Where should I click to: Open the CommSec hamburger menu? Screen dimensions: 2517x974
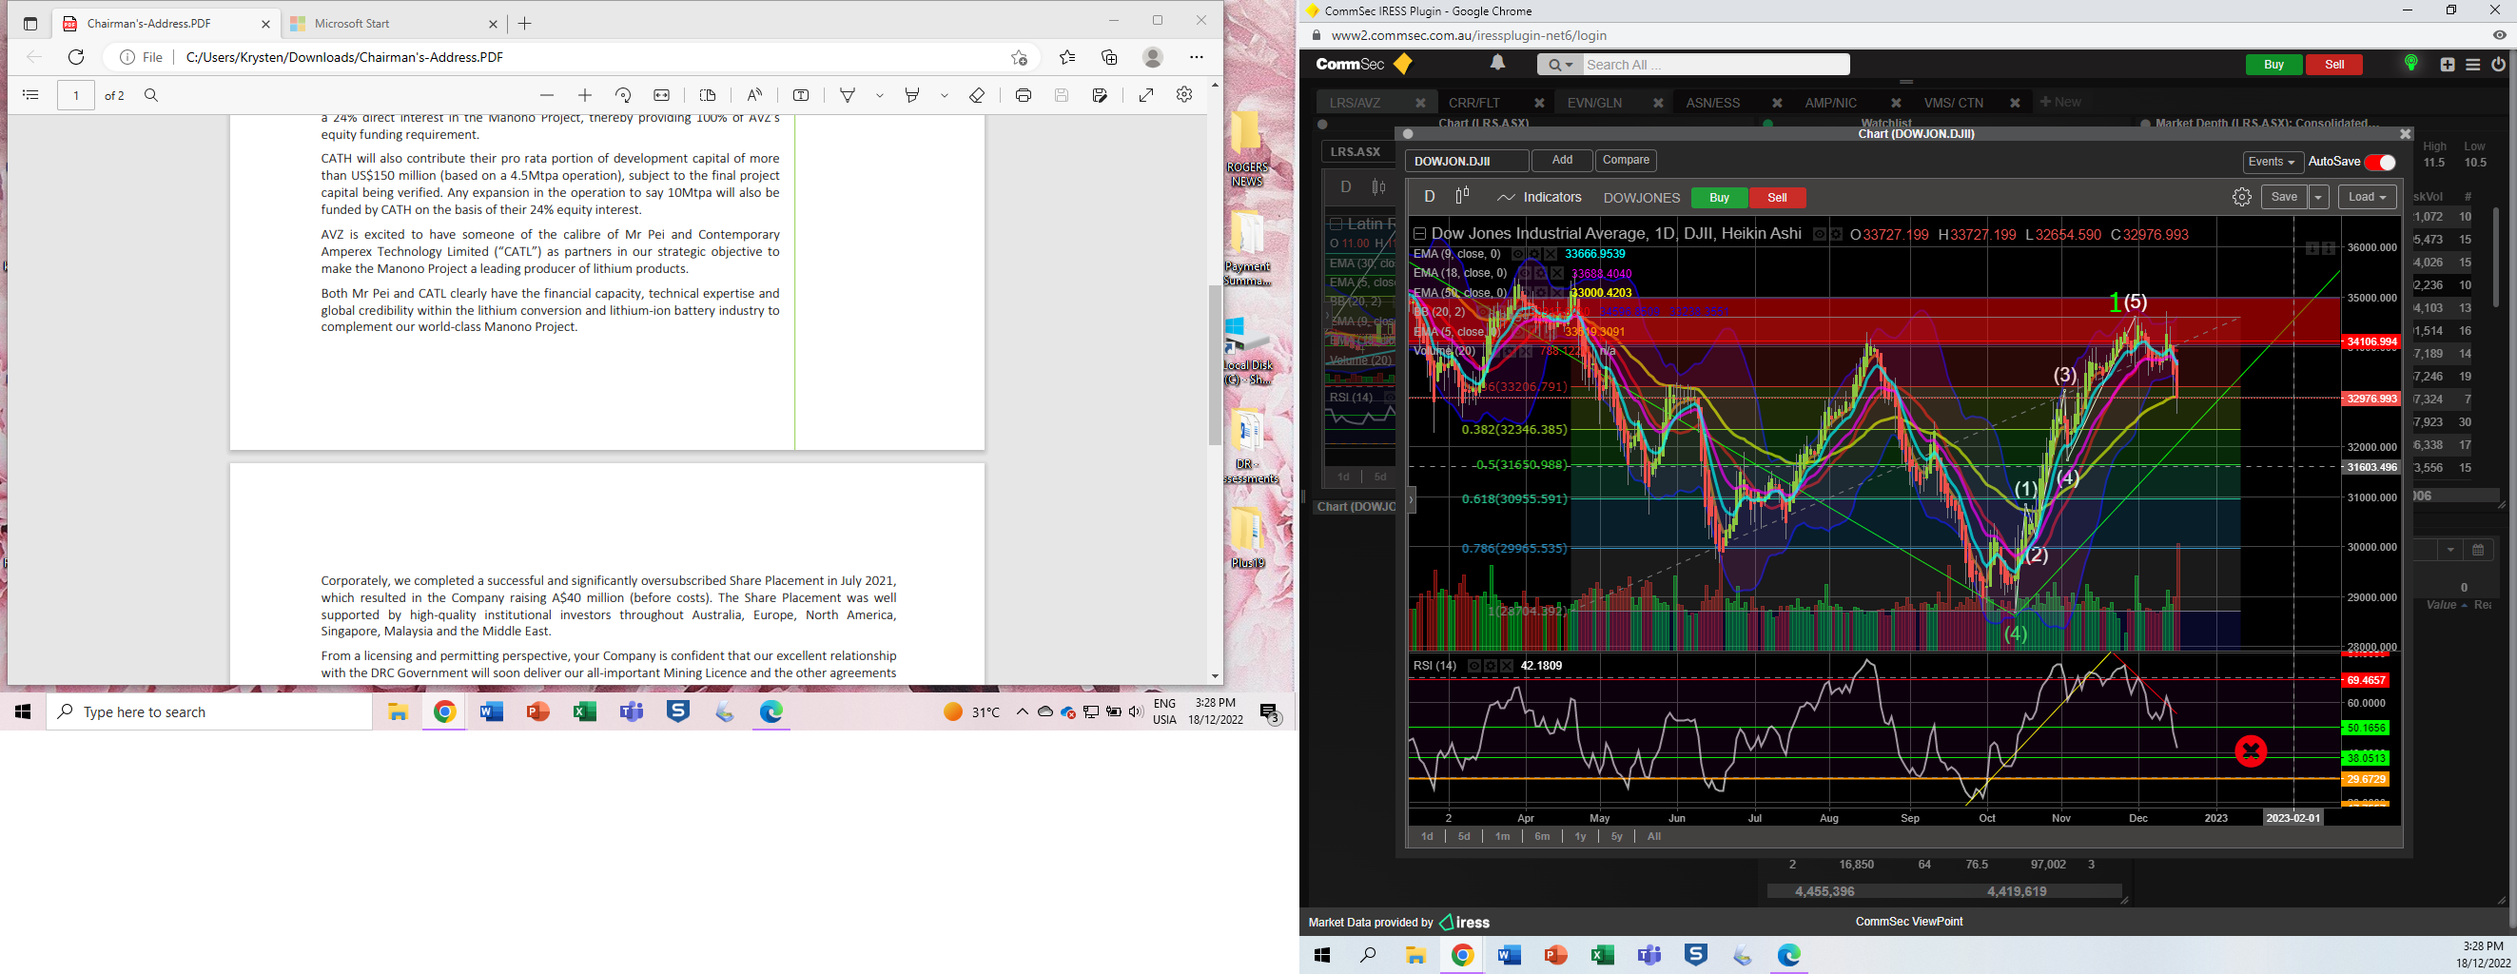pyautogui.click(x=2473, y=65)
